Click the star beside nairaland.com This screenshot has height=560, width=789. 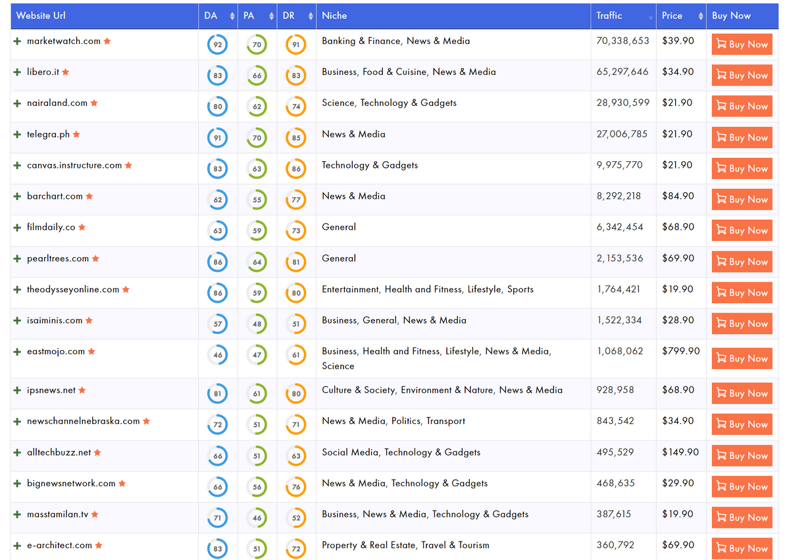[94, 103]
